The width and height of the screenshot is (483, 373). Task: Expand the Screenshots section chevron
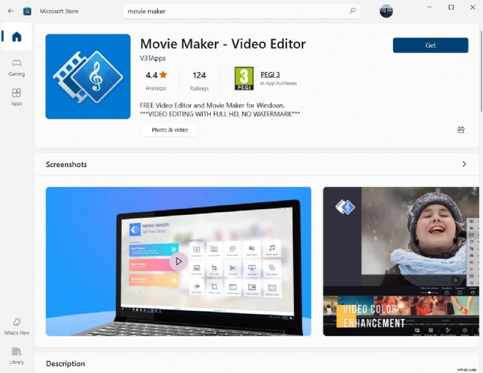[464, 164]
